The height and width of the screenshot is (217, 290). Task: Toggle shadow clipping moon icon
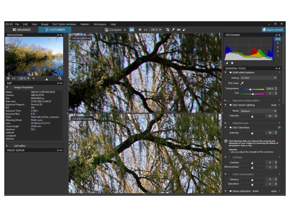coord(227,63)
